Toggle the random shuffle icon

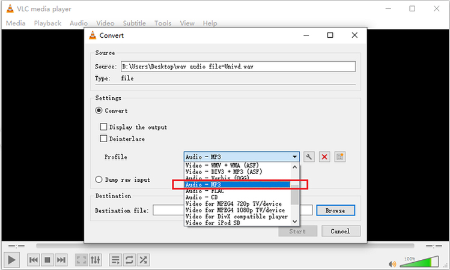143,260
